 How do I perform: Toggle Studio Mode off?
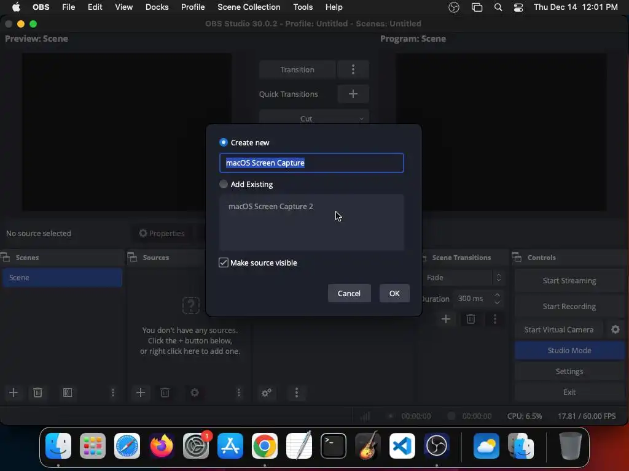pos(569,350)
